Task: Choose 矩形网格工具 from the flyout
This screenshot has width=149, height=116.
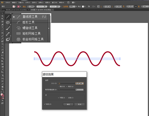Action: [30, 34]
